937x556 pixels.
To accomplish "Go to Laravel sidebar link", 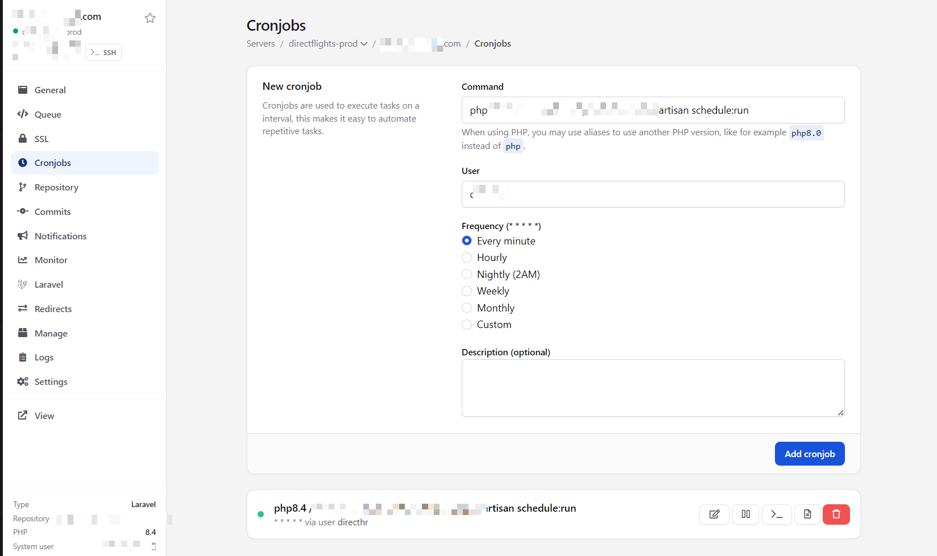I will [85, 284].
